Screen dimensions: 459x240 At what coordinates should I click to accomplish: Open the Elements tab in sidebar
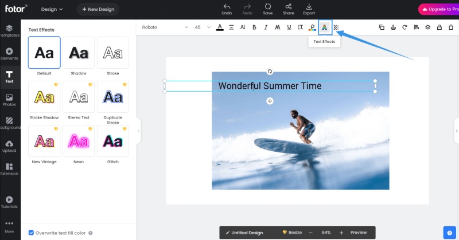tap(9, 53)
